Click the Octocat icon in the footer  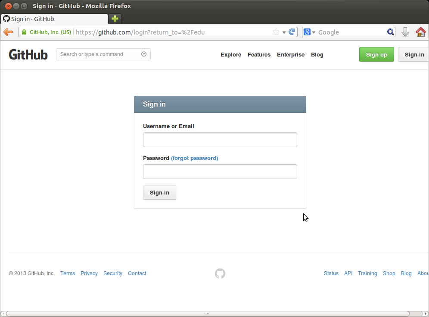(220, 273)
